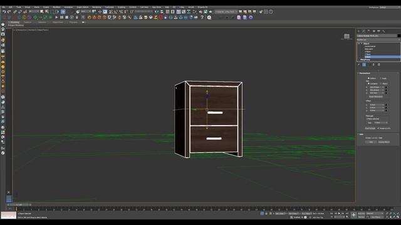Select the Select and Link tool
This screenshot has width=401, height=225.
click(15, 12)
